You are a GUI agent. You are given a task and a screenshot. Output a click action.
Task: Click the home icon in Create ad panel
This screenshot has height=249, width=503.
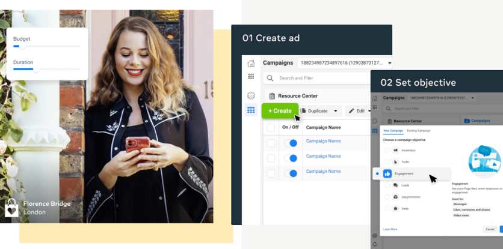pyautogui.click(x=251, y=64)
